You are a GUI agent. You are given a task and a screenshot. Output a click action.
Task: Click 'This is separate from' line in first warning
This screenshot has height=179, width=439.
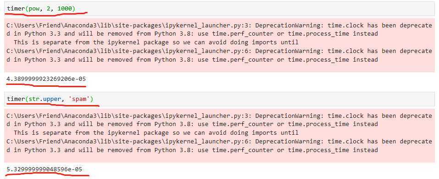pos(156,42)
